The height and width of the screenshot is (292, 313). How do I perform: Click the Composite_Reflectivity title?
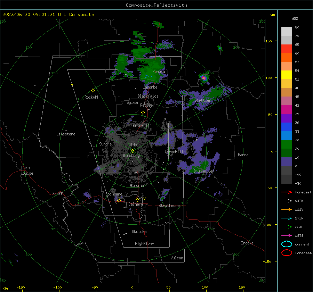[x=156, y=5]
